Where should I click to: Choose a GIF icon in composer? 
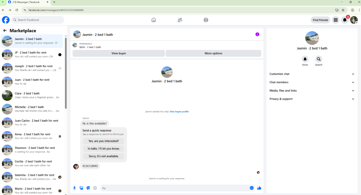(95, 188)
